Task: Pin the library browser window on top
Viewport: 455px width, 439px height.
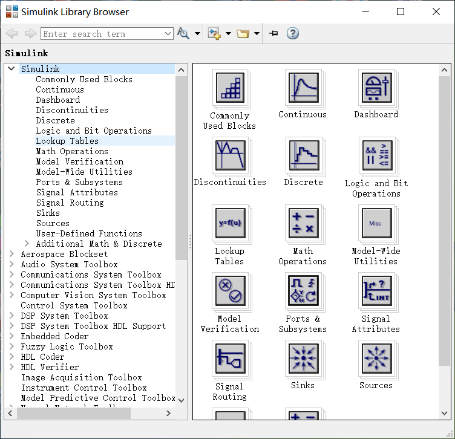Action: pyautogui.click(x=273, y=33)
